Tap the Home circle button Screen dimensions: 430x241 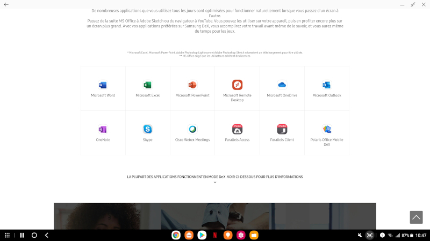pyautogui.click(x=34, y=235)
